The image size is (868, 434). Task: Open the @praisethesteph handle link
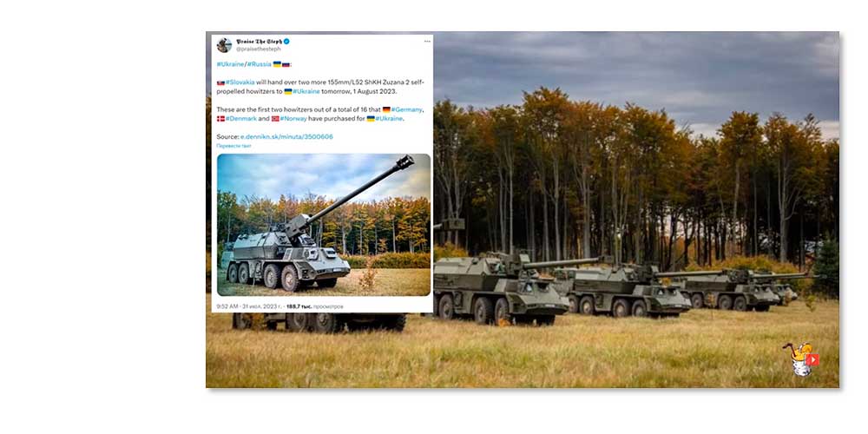pos(258,49)
